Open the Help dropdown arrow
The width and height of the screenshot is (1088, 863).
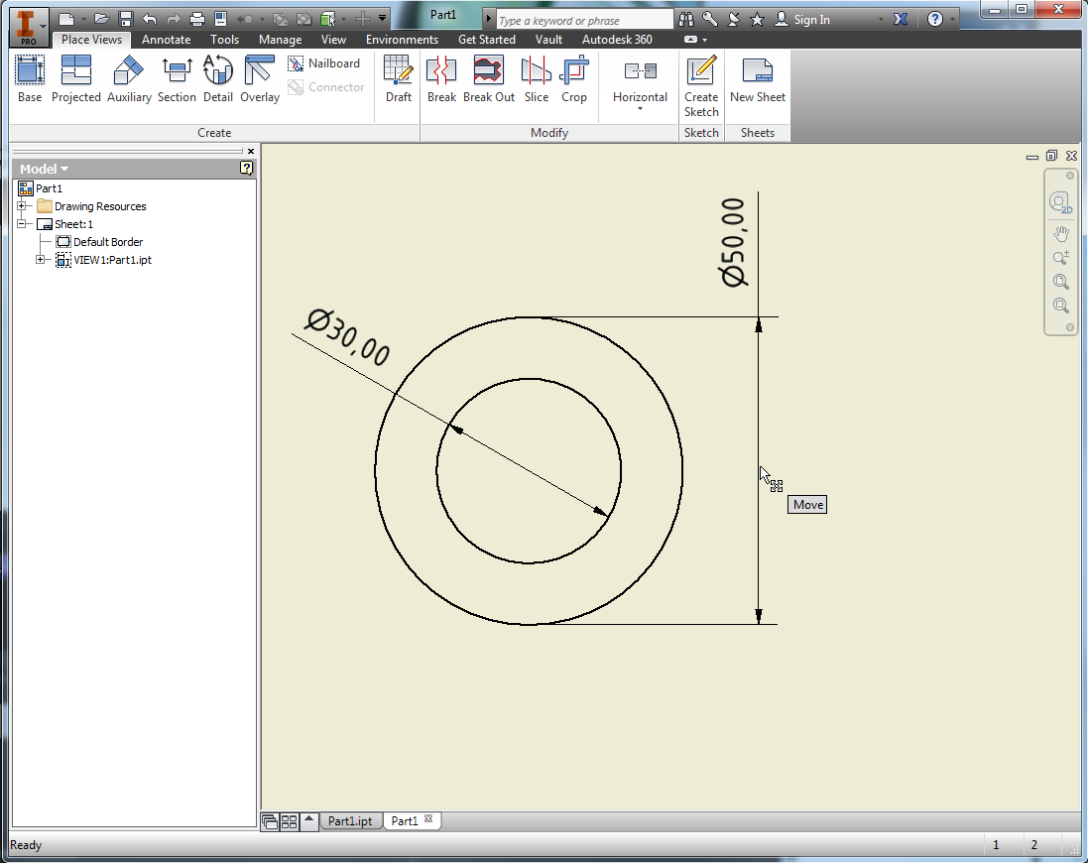952,20
